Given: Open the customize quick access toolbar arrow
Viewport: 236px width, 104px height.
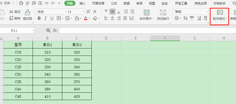Looking at the screenshot, I should [x=59, y=3].
